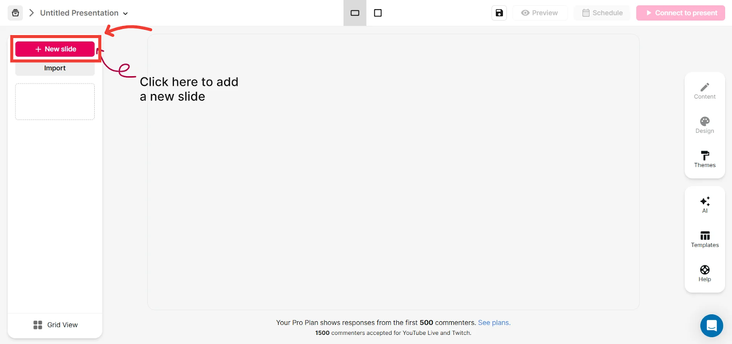Click the save disk icon
Viewport: 732px width, 344px height.
point(499,13)
